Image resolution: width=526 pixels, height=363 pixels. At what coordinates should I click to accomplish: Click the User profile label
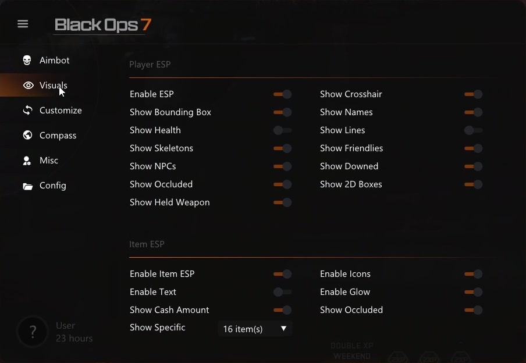click(x=65, y=325)
